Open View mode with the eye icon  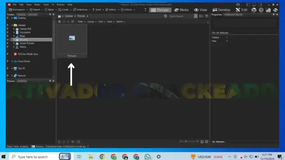200,10
